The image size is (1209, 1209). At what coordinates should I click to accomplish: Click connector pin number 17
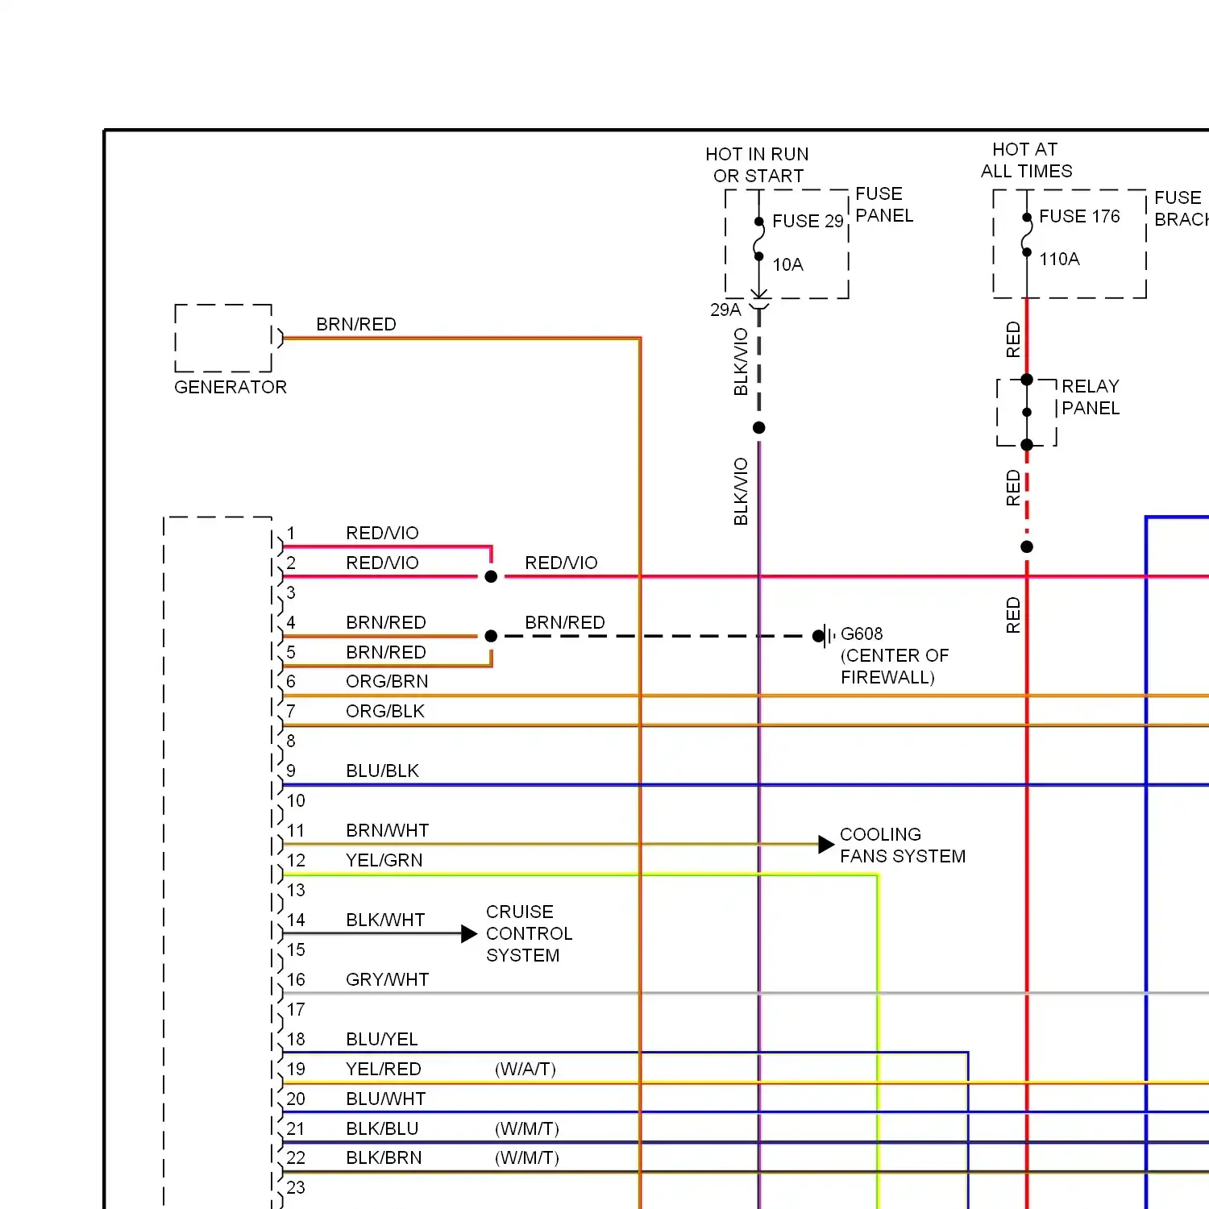[x=296, y=1009]
